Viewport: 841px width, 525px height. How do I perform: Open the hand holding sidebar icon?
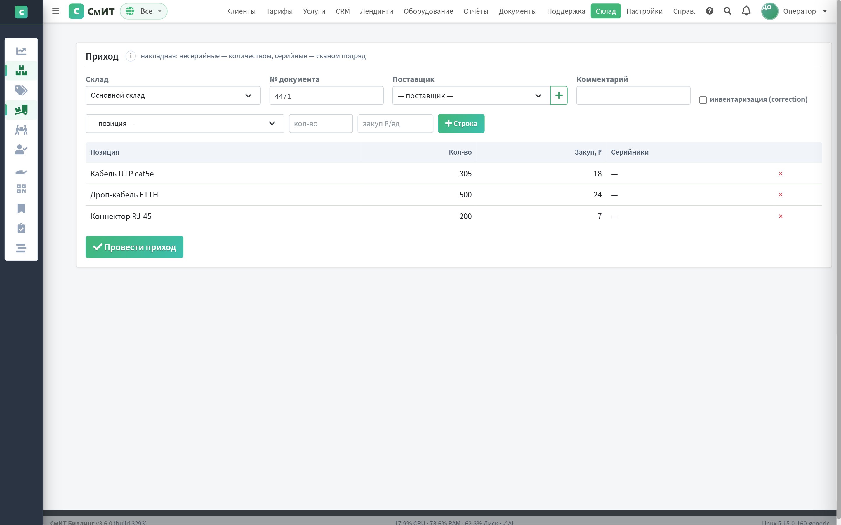point(21,172)
